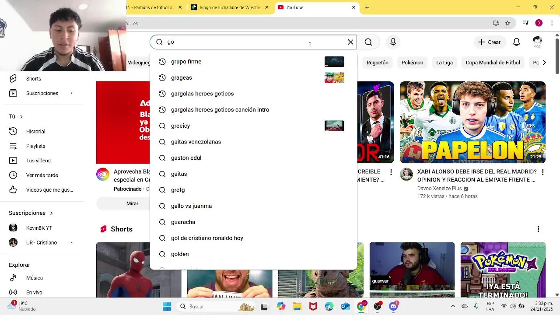
Task: Open UR · Cristiano channel
Action: coord(42,242)
